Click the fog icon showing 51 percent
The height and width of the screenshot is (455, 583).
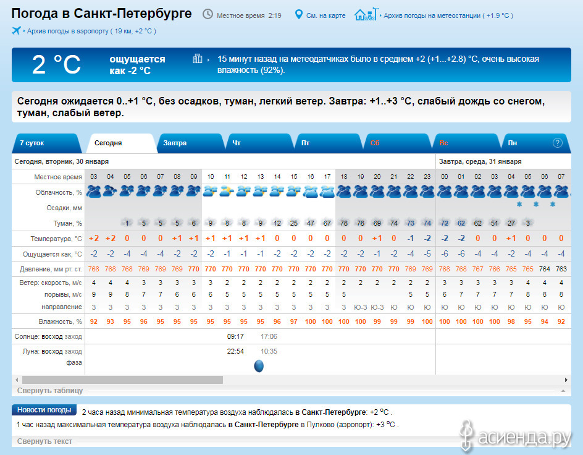point(495,223)
